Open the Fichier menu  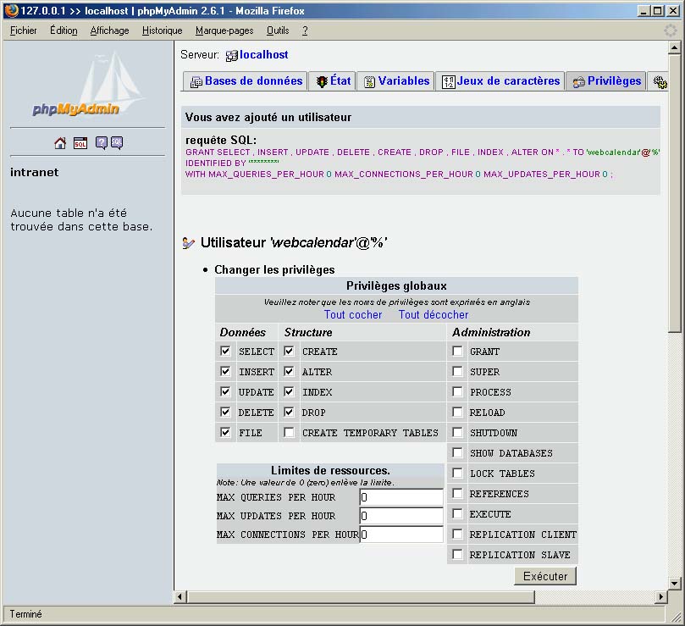click(x=23, y=30)
